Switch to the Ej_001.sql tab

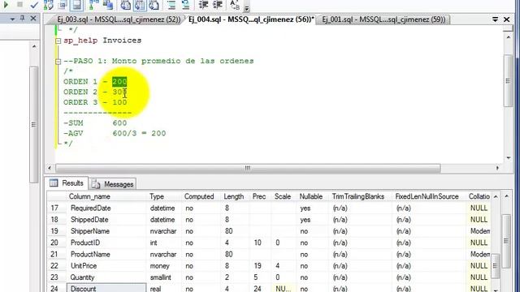pos(383,19)
